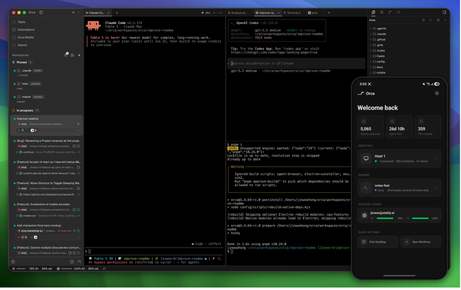The image size is (461, 290).
Task: Collapse the Pinned workspaces section
Action: [x=22, y=62]
